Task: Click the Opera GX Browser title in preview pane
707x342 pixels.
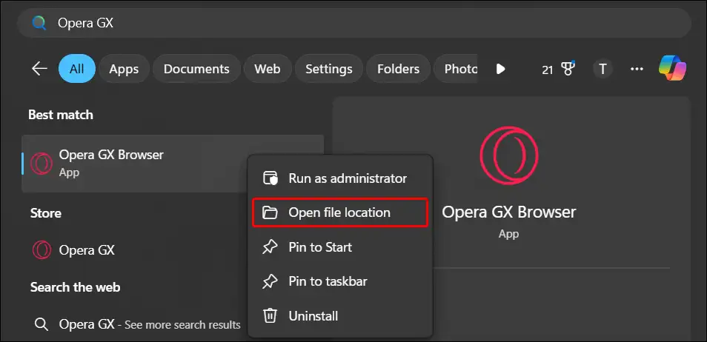Action: click(x=508, y=212)
